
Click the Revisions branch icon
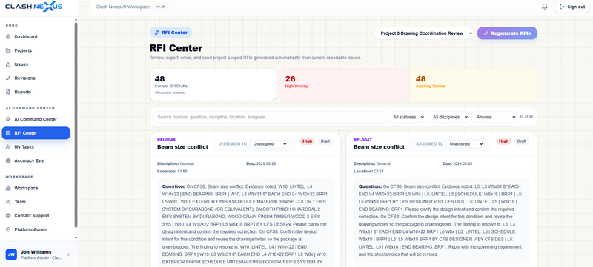(8, 78)
